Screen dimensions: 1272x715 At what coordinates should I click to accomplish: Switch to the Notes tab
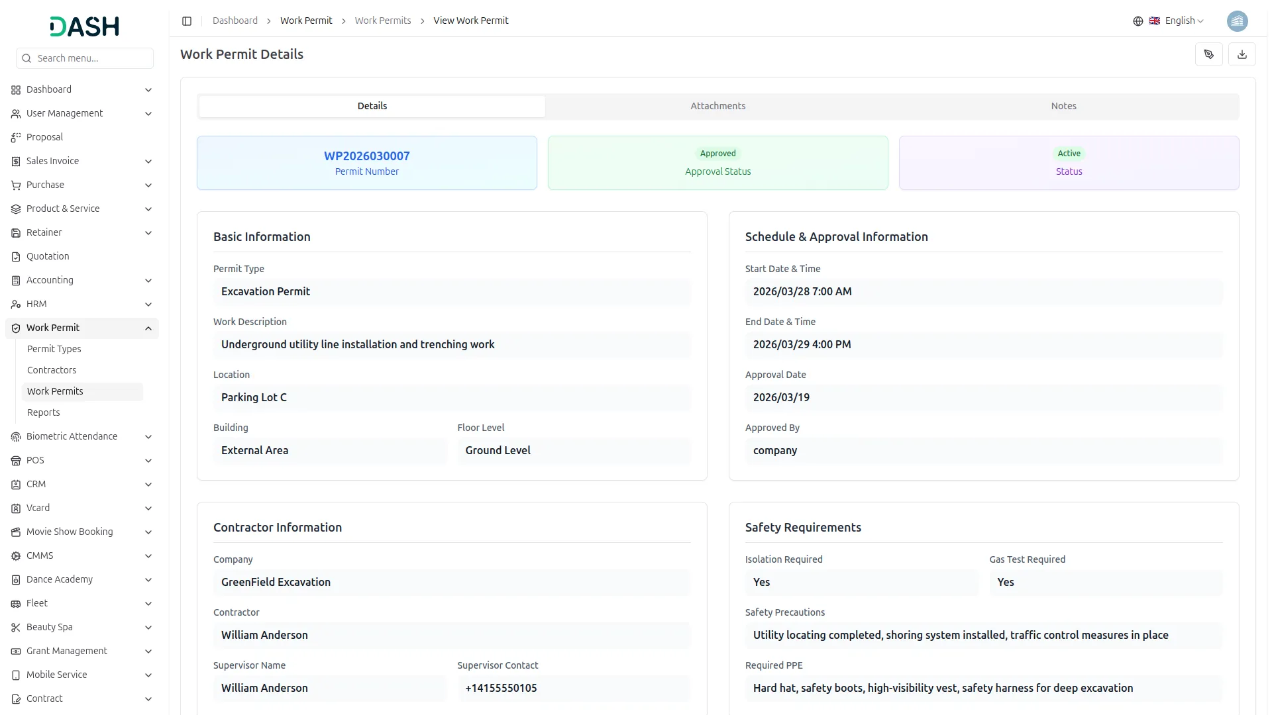(1063, 106)
